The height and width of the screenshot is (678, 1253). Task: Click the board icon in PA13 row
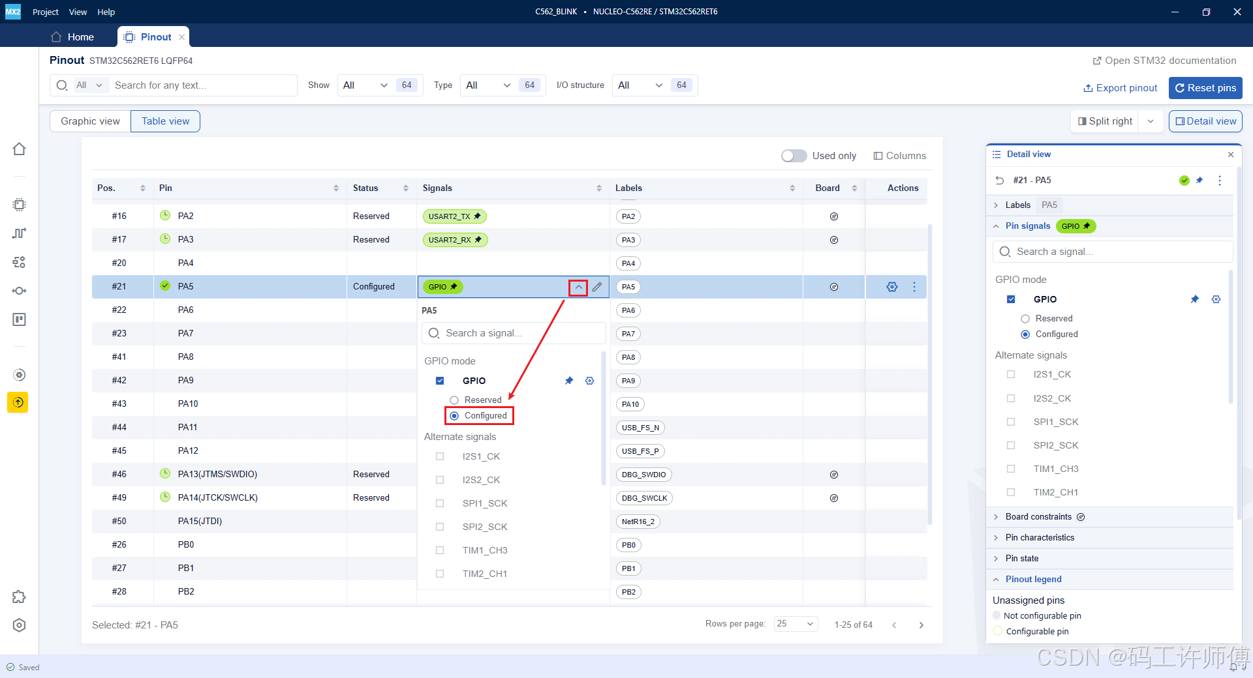point(834,475)
